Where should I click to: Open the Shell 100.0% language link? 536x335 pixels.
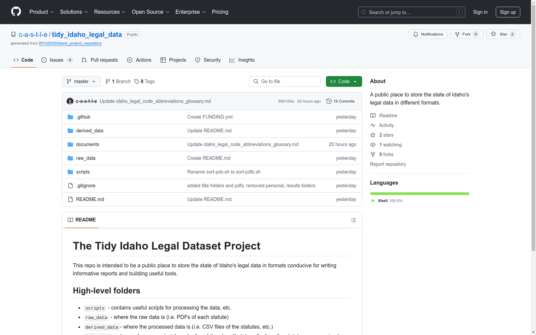(387, 201)
